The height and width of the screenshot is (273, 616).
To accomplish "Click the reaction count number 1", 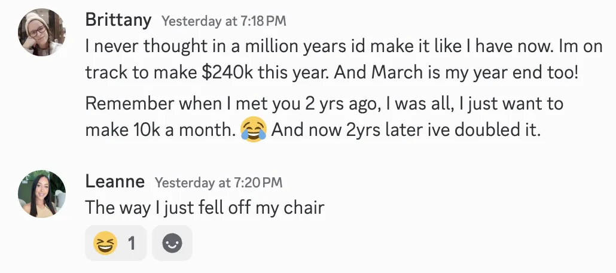I will (x=132, y=243).
